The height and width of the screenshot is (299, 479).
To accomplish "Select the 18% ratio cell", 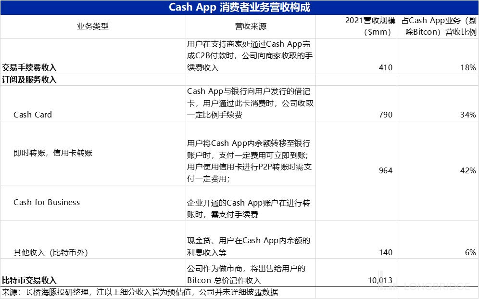I will click(x=467, y=68).
